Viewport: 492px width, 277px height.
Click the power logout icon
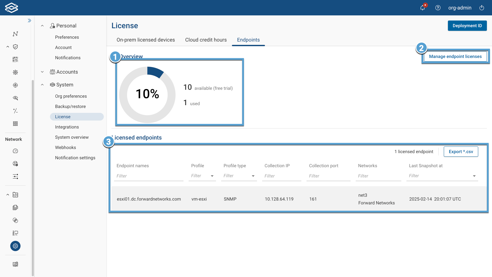(x=482, y=8)
